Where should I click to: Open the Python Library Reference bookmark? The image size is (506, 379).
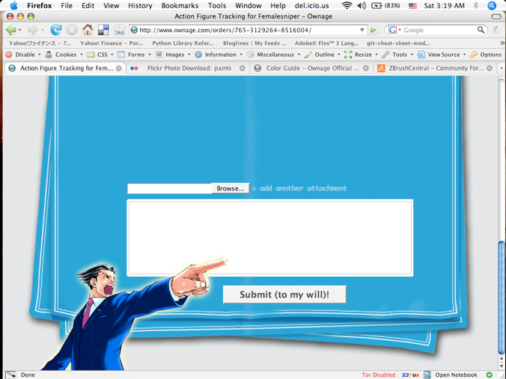click(x=183, y=43)
